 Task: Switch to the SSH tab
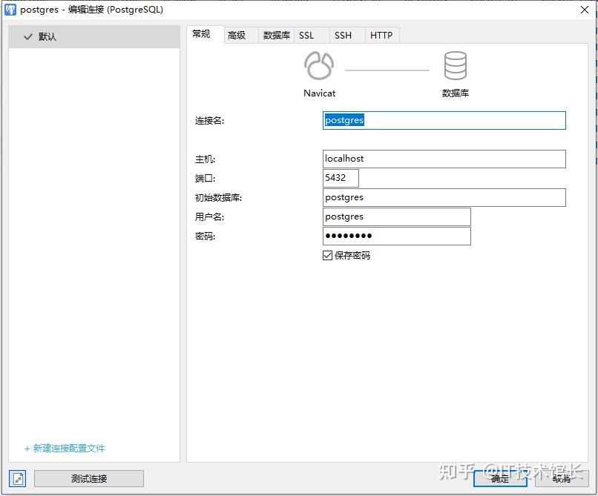(x=343, y=34)
